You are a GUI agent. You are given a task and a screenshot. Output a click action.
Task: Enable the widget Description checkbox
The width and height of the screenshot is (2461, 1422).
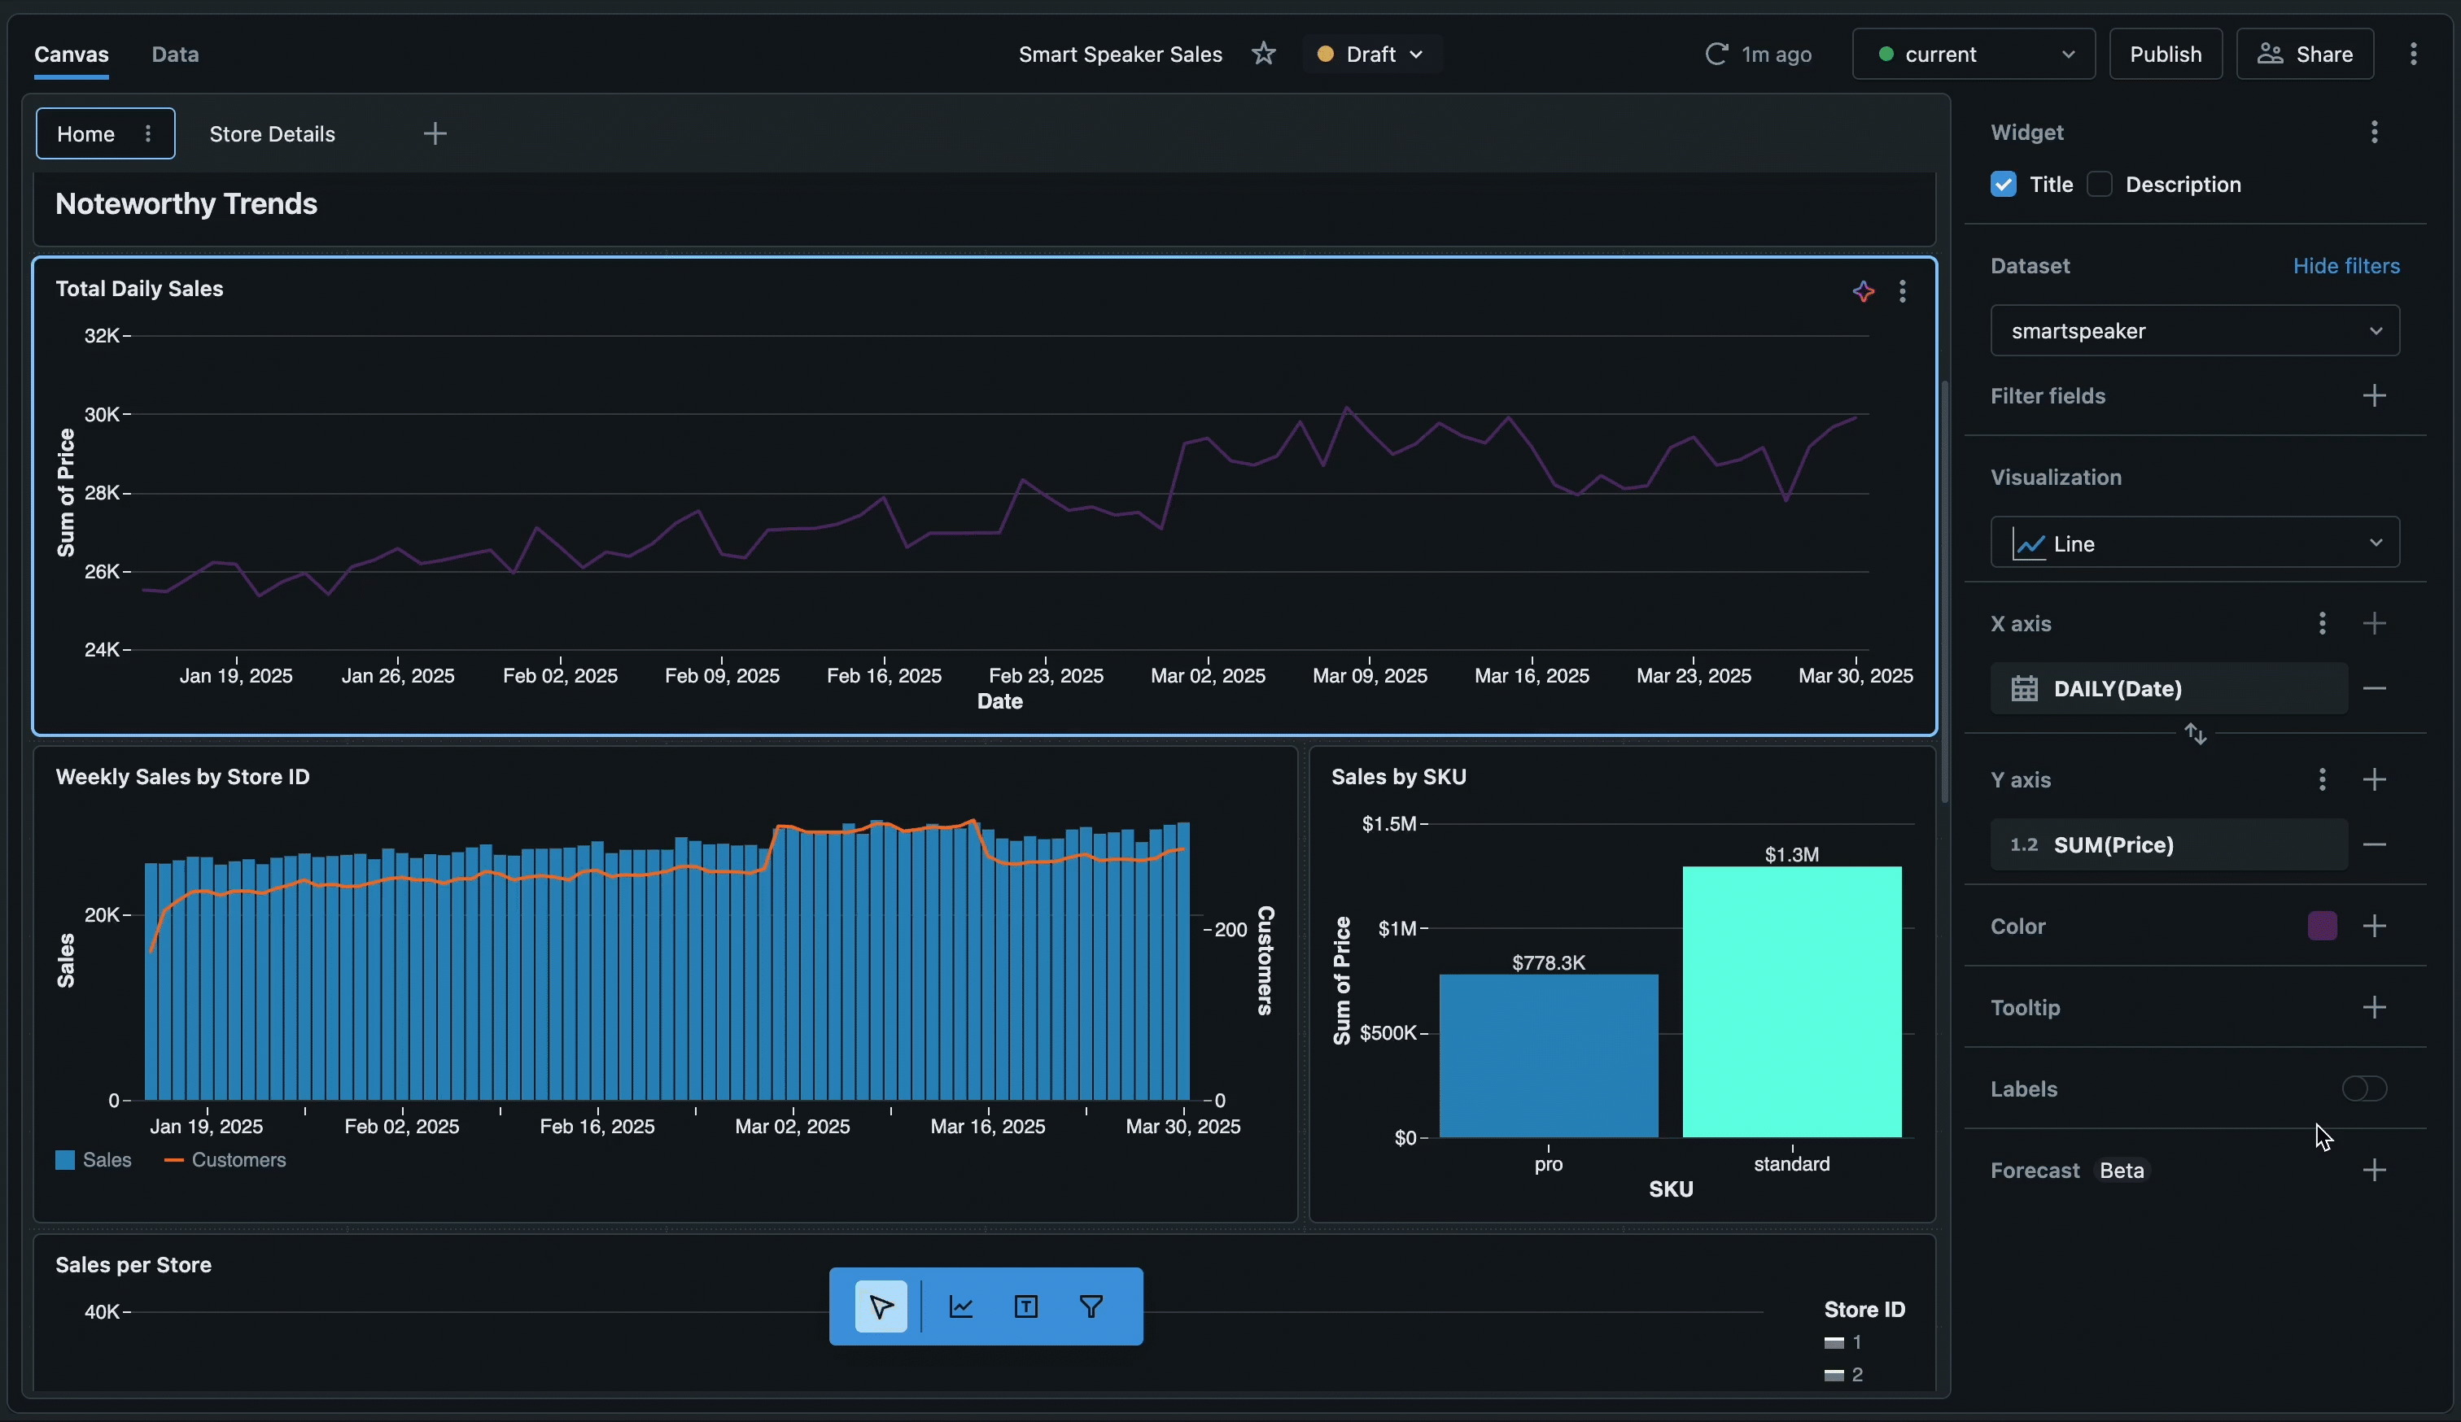pos(2099,185)
